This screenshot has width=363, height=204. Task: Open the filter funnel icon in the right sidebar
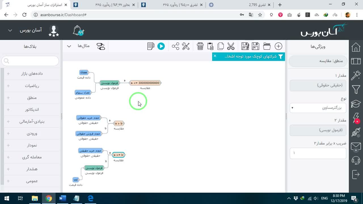[356, 90]
